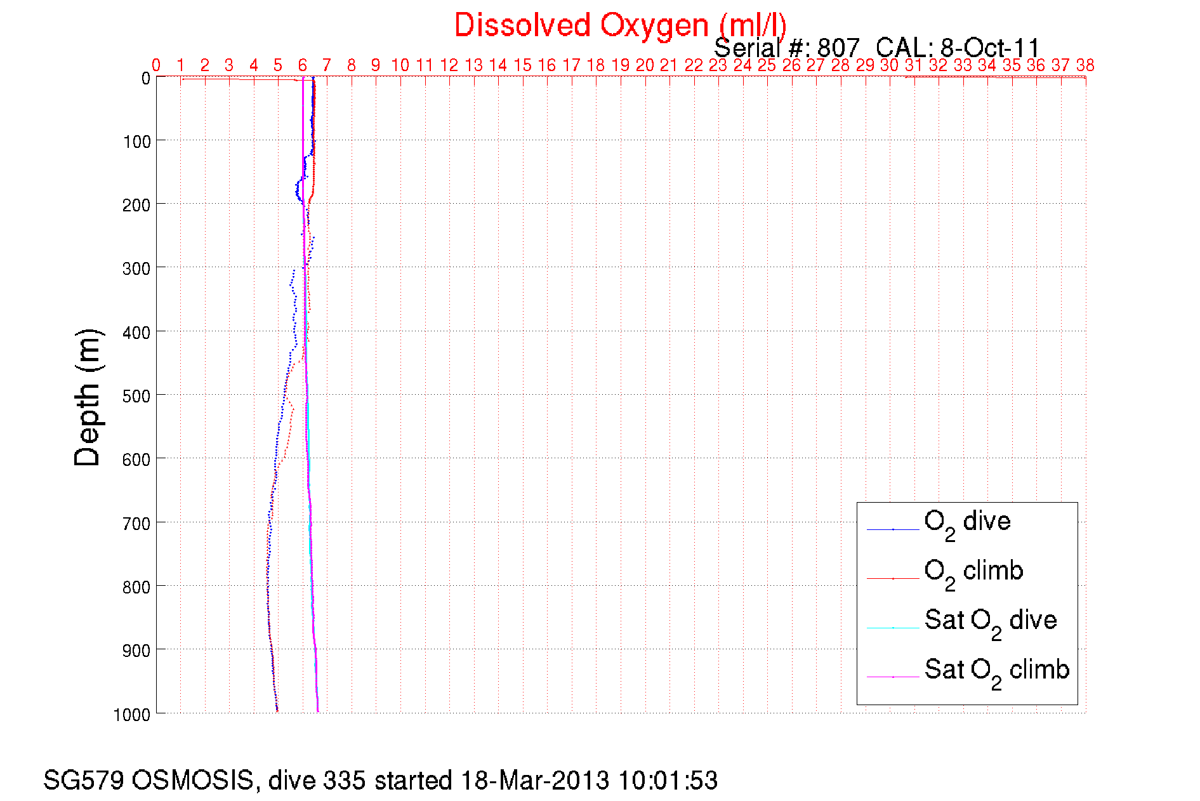Viewport: 1200px width, 801px height.
Task: Click the magenta saturation curve at 1000 m
Action: click(317, 710)
